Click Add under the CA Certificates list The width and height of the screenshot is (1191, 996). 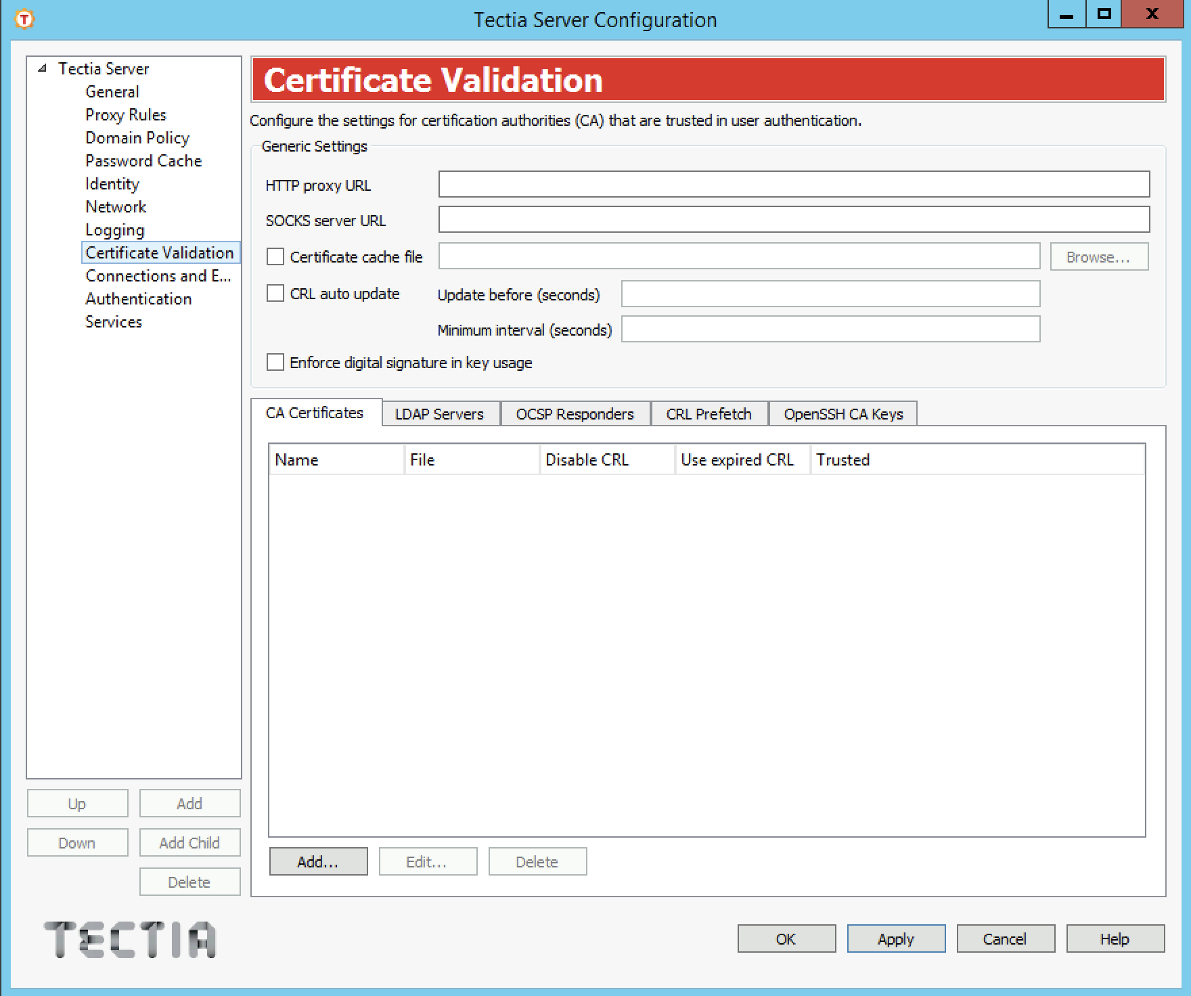click(317, 861)
